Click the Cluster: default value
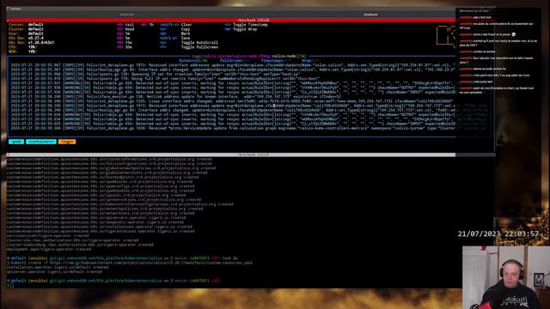Screen dimensions: 550x309 click(x=35, y=29)
